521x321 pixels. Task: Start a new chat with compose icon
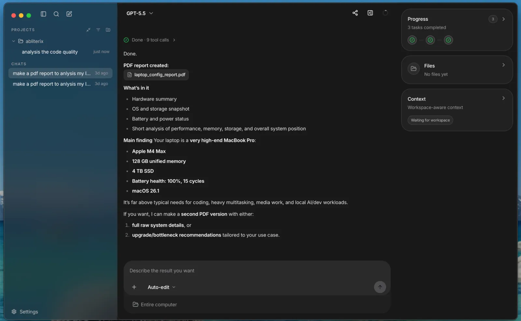(x=69, y=14)
